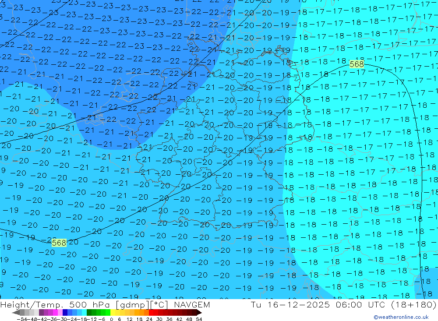Click the bright red swatch above the legend's 24

click(x=151, y=313)
